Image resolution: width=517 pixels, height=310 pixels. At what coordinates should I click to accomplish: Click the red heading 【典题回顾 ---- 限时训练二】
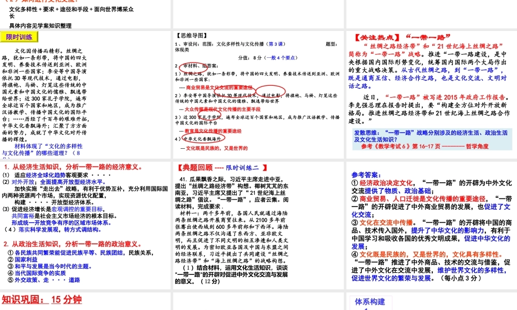[222, 168]
